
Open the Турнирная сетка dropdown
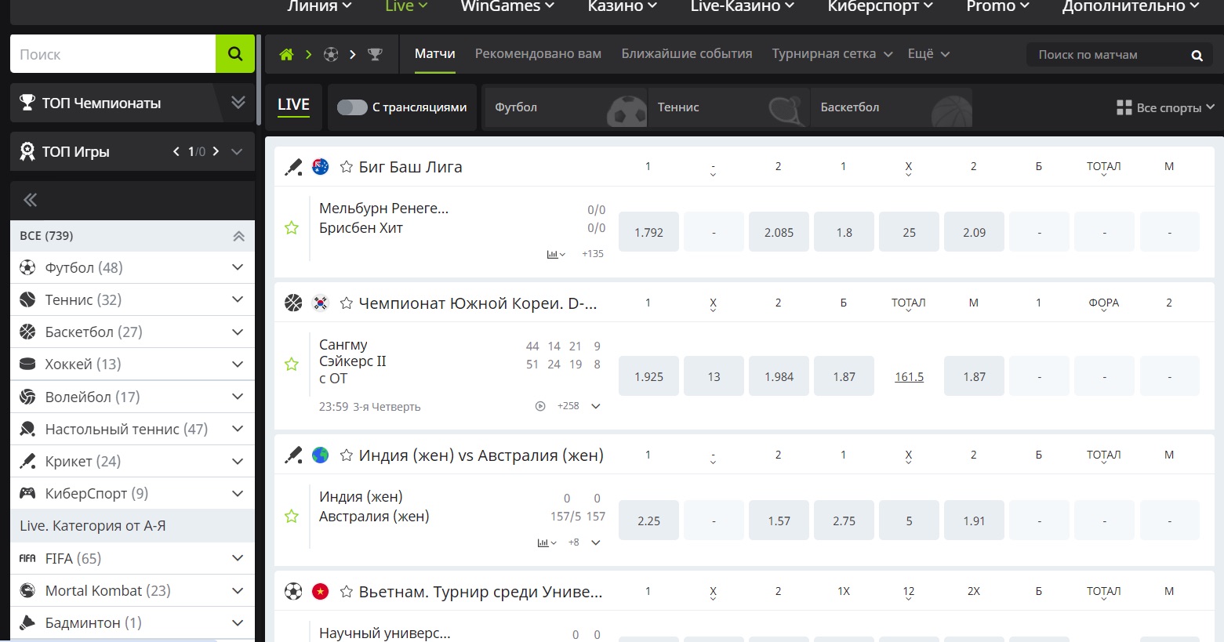coord(832,54)
